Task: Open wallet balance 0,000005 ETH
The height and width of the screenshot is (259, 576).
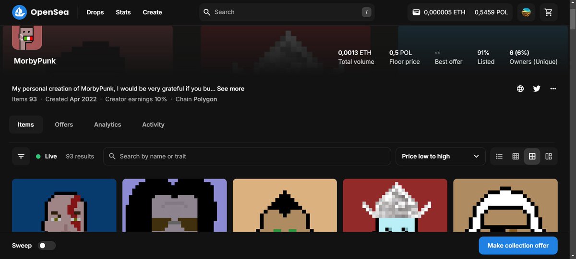Action: coord(439,12)
